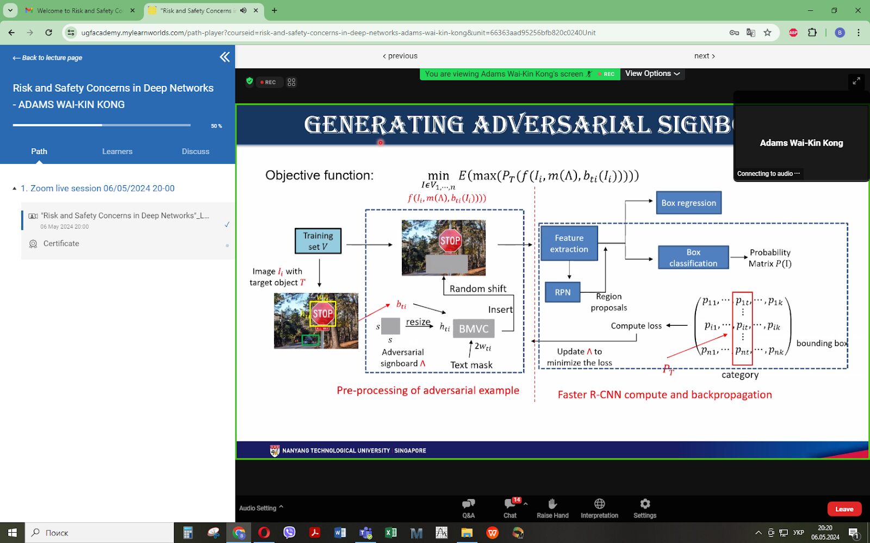
Task: Open the Chrome profile avatar
Action: (840, 33)
